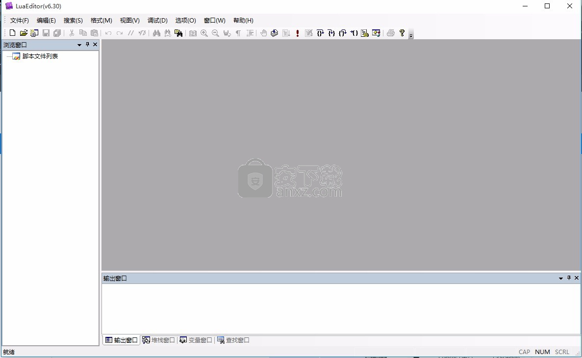Toggle auto-hide pin on 输出窗口 panel
The image size is (582, 358).
[569, 278]
